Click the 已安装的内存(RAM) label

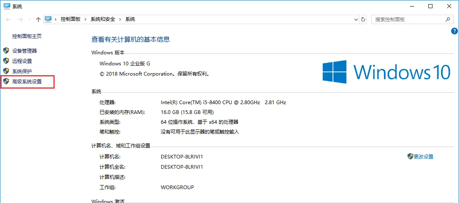click(122, 112)
